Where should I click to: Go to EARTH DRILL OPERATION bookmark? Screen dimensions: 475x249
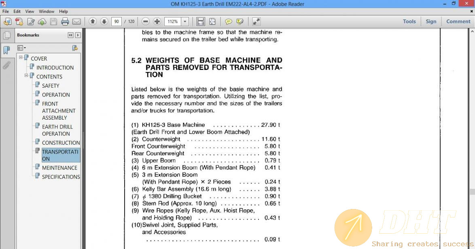point(57,130)
